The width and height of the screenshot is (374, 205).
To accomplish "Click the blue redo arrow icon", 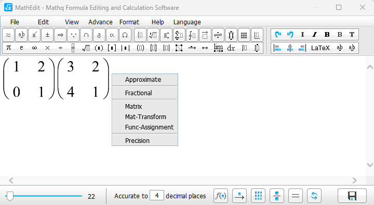I will pyautogui.click(x=277, y=35).
